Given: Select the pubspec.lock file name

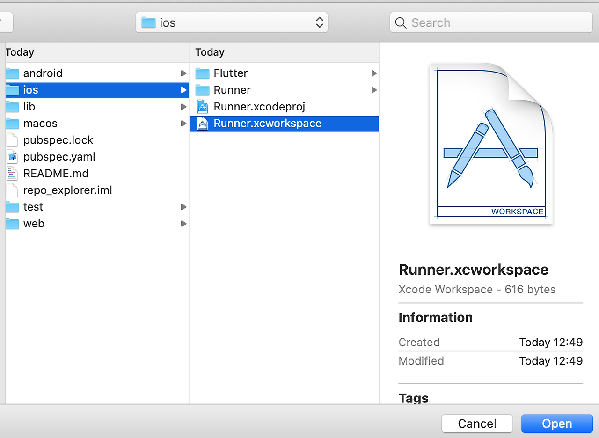Looking at the screenshot, I should point(58,140).
